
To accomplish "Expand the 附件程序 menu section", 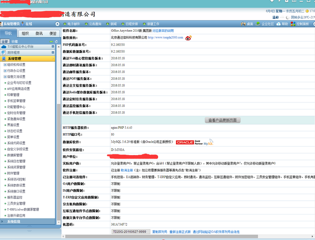I will coord(53,52).
